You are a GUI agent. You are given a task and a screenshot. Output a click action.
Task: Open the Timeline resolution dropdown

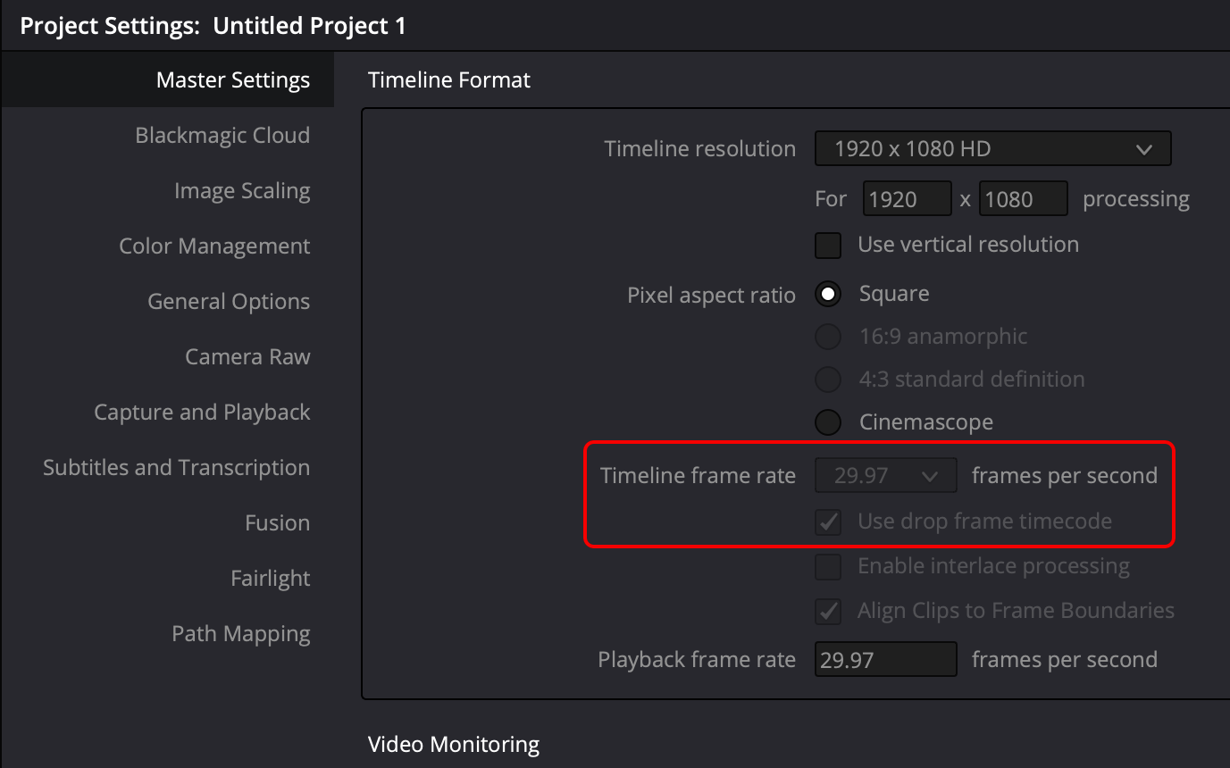(992, 149)
